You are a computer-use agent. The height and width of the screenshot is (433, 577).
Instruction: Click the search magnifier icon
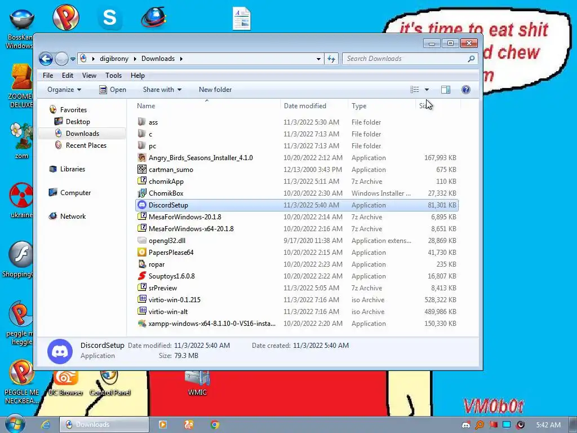click(471, 59)
